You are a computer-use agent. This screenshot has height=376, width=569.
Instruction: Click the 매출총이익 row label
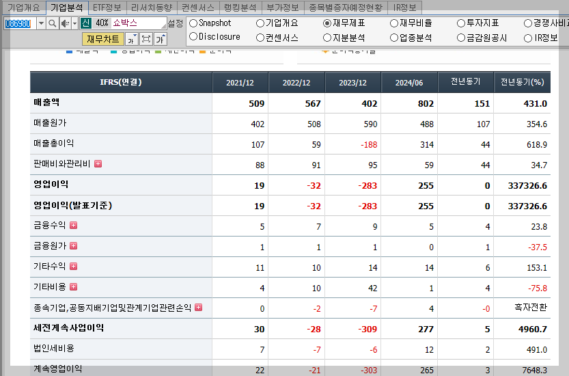(x=54, y=144)
